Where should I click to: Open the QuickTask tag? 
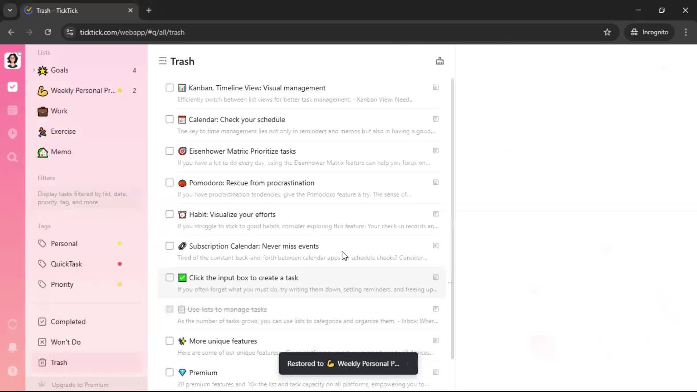pyautogui.click(x=66, y=264)
